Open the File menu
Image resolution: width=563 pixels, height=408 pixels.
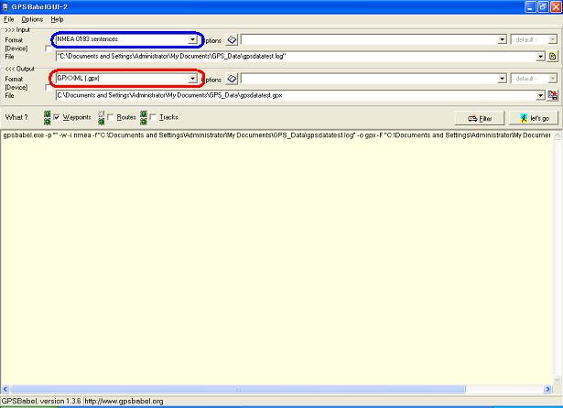click(x=8, y=19)
